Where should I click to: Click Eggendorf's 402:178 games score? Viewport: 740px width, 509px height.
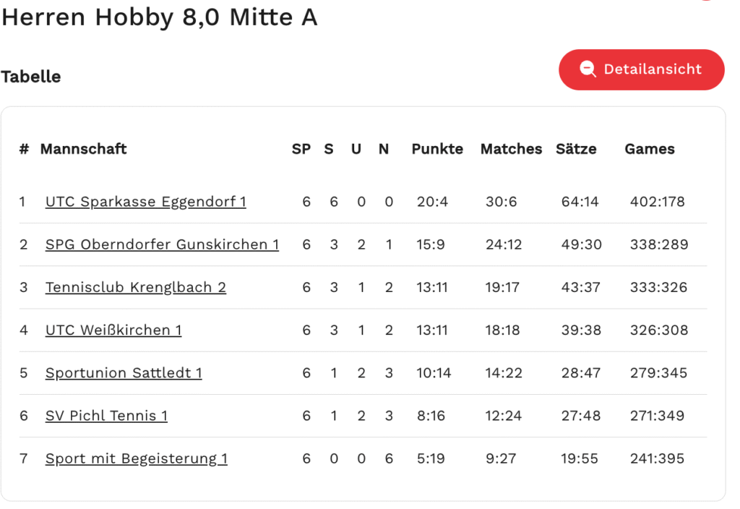[x=657, y=202]
